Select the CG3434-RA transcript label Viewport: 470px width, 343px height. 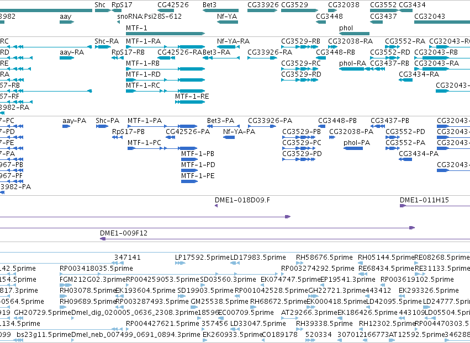tap(419, 74)
